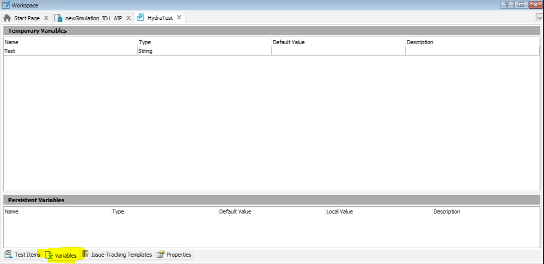Click Persistent Variables Description header

[x=486, y=211]
